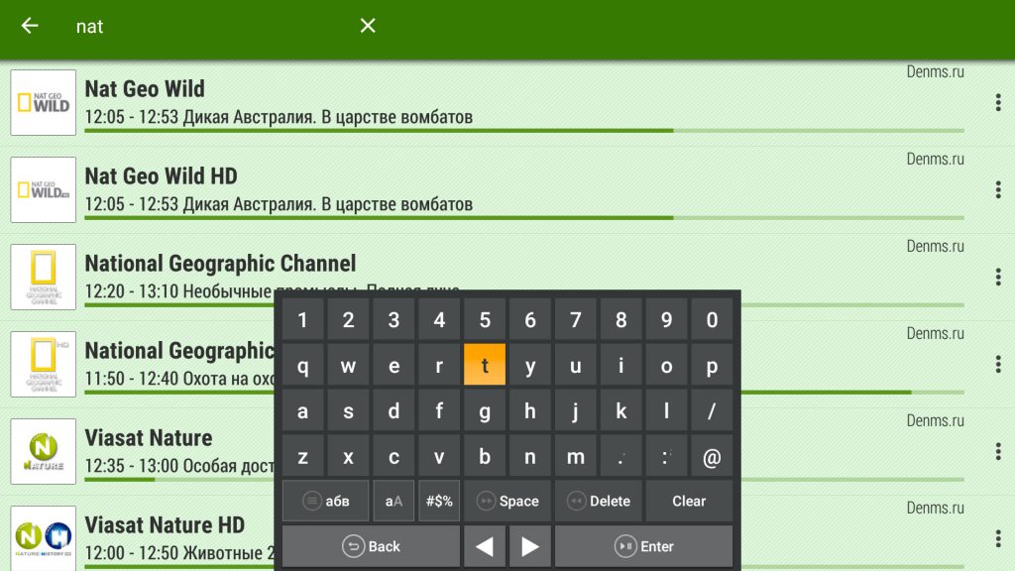This screenshot has height=571, width=1015.
Task: Tap the 5 key on keyboard
Action: click(485, 319)
